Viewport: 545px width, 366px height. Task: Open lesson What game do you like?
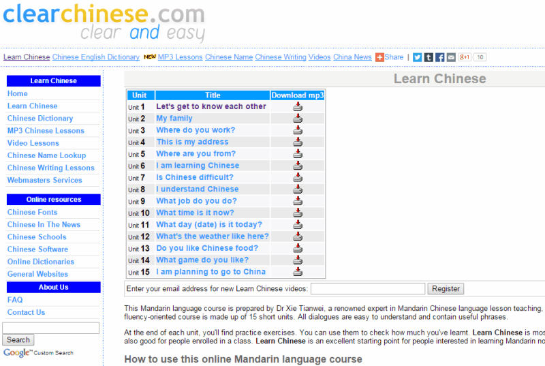coord(202,260)
